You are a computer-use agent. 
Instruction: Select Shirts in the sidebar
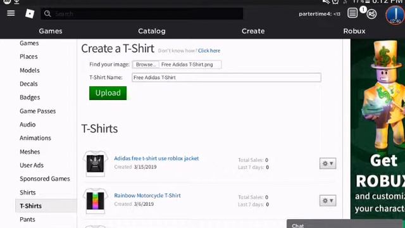pyautogui.click(x=28, y=193)
